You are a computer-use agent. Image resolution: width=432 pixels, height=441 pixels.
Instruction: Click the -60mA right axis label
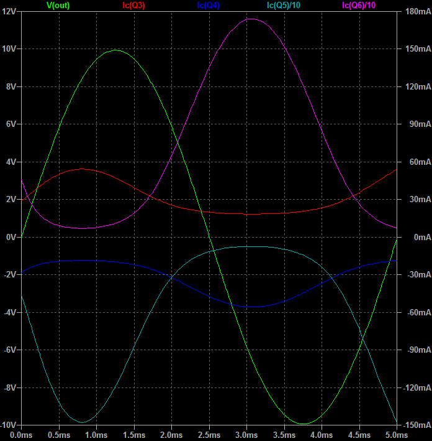(419, 312)
